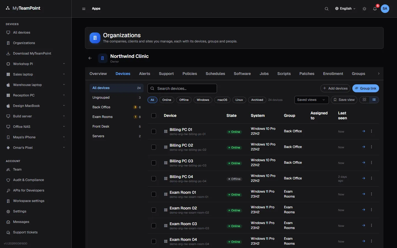Screen dimensions: 397x248
Task: Open the three-dot menu for Billing PC 02
Action: pos(371,147)
